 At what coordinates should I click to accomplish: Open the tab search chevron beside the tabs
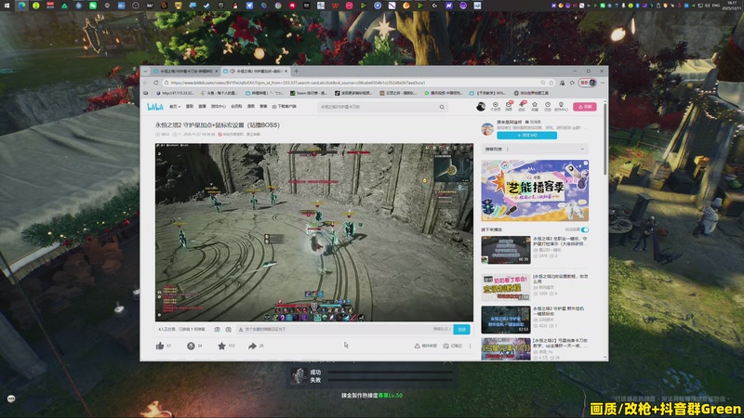pos(145,72)
